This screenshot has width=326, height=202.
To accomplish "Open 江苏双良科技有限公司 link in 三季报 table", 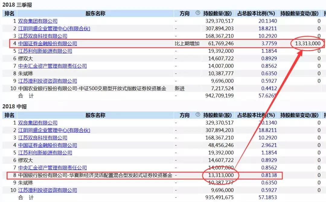I will click(x=43, y=36).
